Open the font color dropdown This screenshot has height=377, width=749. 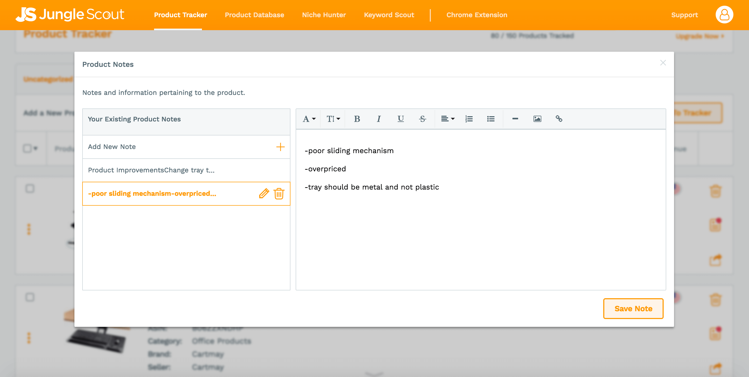pos(309,119)
